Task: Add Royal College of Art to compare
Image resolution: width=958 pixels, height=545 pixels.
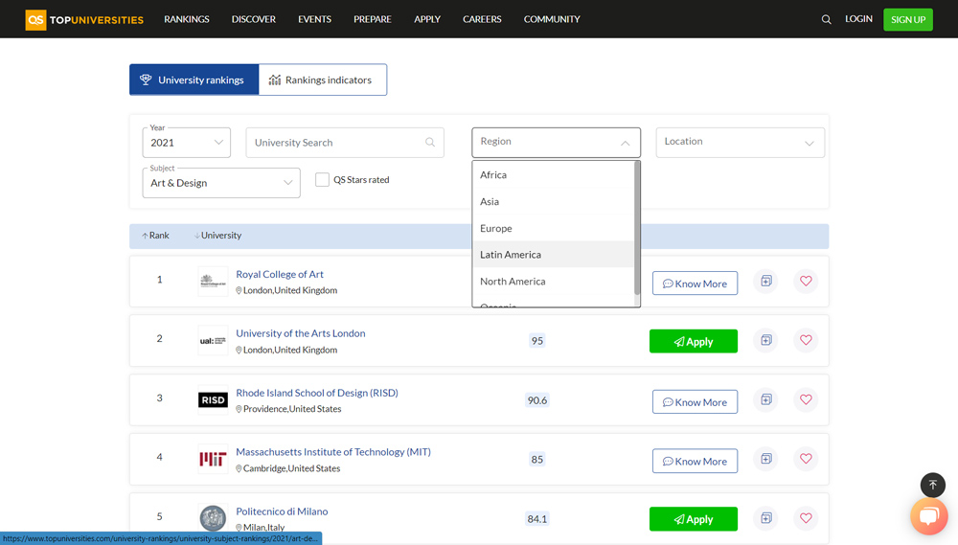Action: click(766, 281)
